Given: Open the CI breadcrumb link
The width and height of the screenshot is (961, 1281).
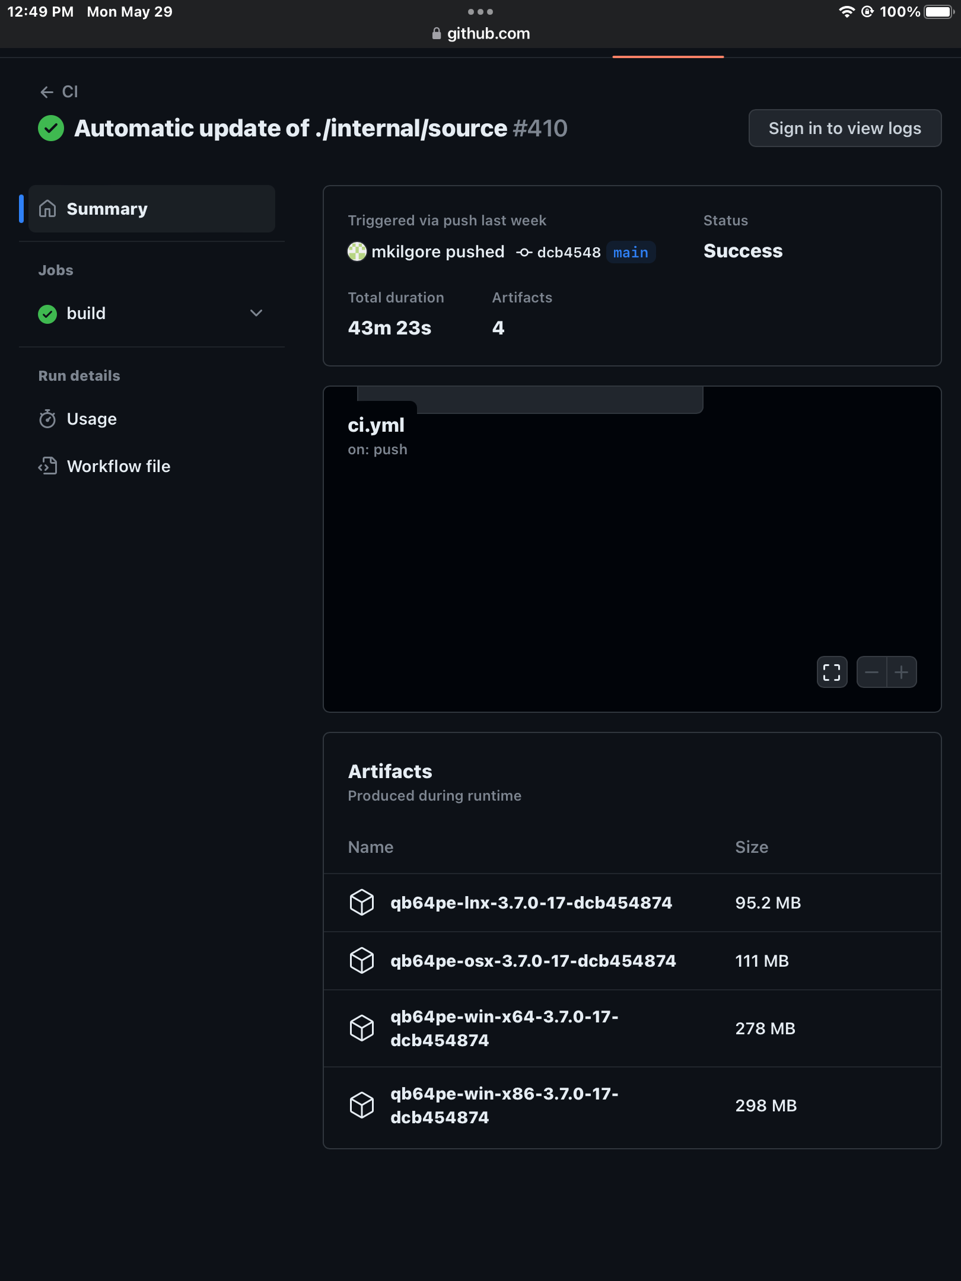Looking at the screenshot, I should [70, 92].
